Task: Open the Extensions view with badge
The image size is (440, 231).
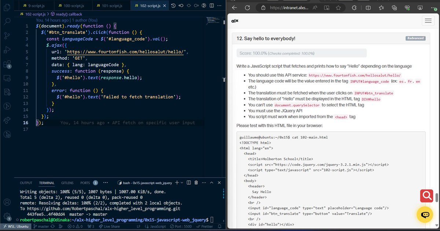Action: (7, 64)
